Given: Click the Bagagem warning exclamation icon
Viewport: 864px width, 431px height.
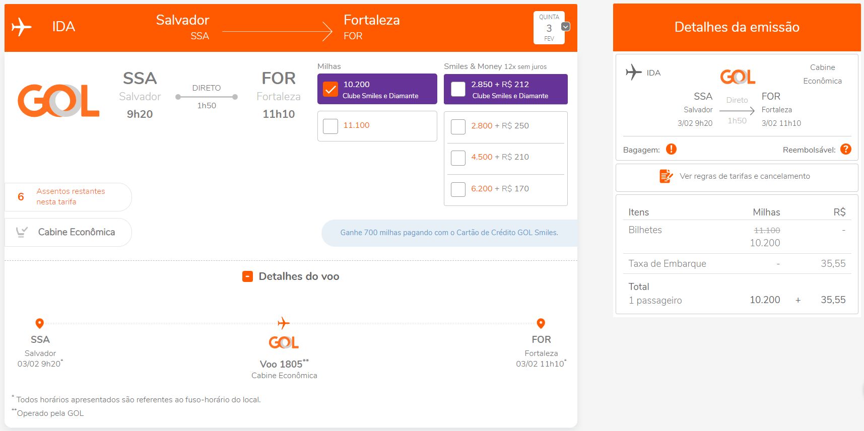Looking at the screenshot, I should [x=671, y=149].
